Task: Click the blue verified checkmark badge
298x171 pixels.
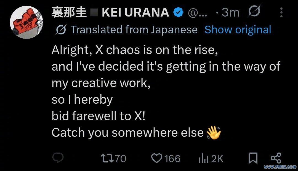Action: (x=178, y=12)
